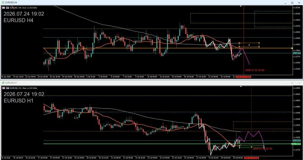Click the chart shift triangle in H1 chart
The image size is (304, 160).
click(241, 87)
